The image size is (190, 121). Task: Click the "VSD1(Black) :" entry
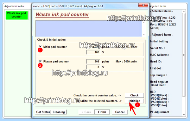pos(160,95)
